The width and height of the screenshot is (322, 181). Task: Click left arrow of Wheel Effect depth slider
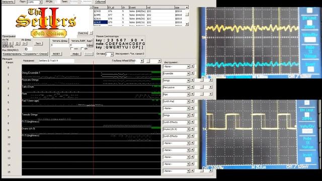click(x=142, y=61)
